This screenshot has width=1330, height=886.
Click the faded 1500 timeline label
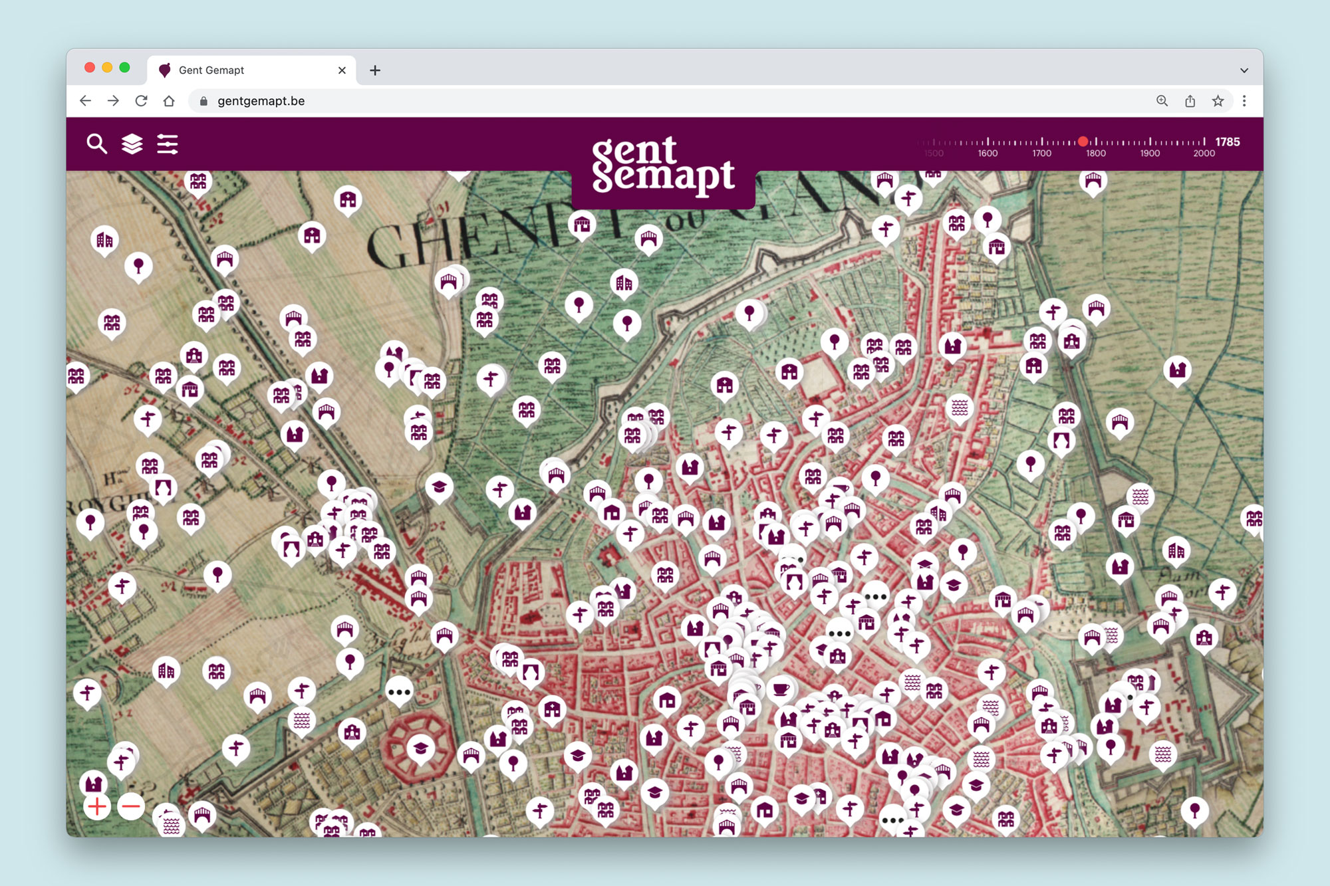pos(934,154)
